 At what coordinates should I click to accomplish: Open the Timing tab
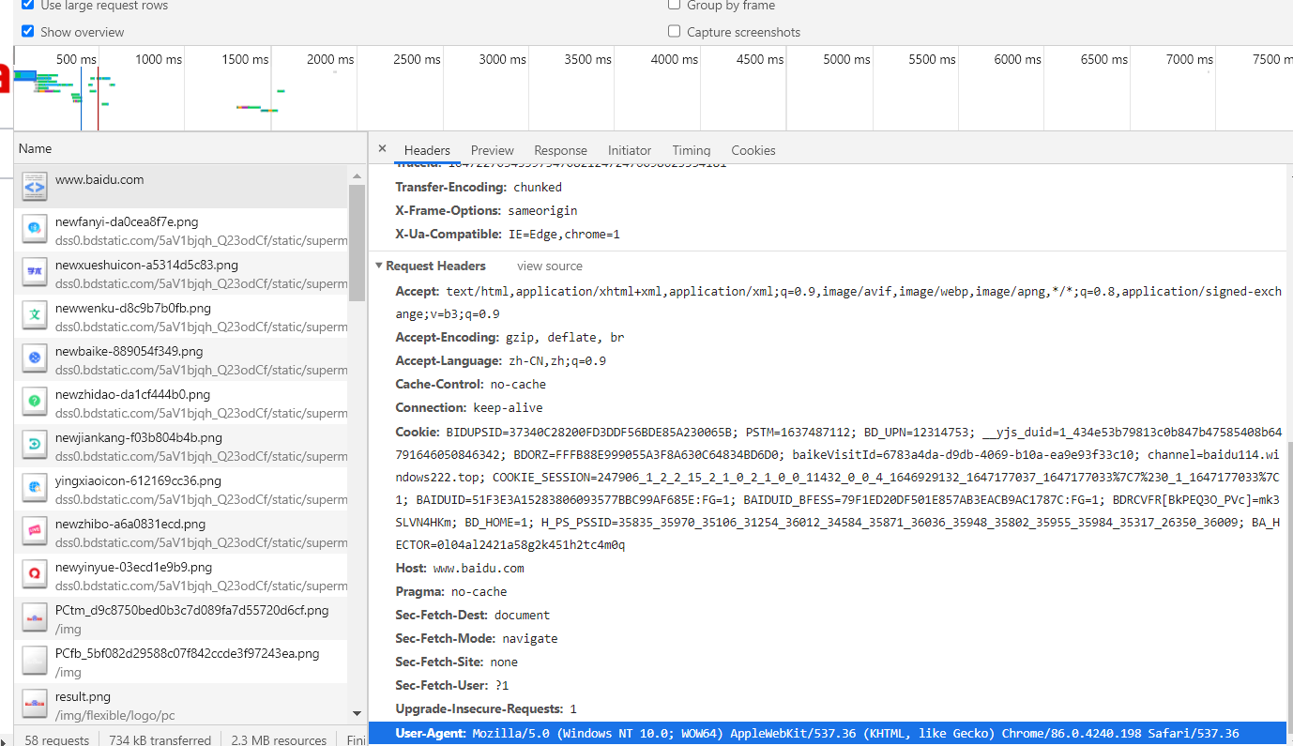[692, 150]
